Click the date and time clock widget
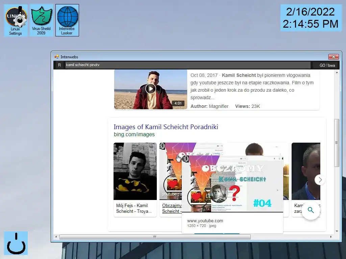 pyautogui.click(x=311, y=18)
